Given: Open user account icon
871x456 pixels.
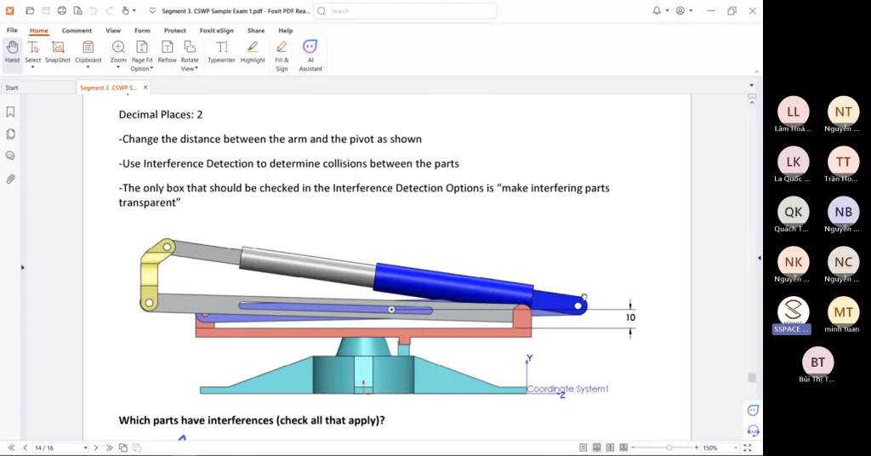Looking at the screenshot, I should (x=680, y=10).
